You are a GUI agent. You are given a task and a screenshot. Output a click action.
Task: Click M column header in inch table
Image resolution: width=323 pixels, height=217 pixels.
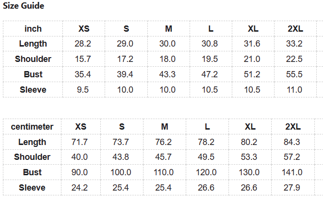click(x=168, y=29)
